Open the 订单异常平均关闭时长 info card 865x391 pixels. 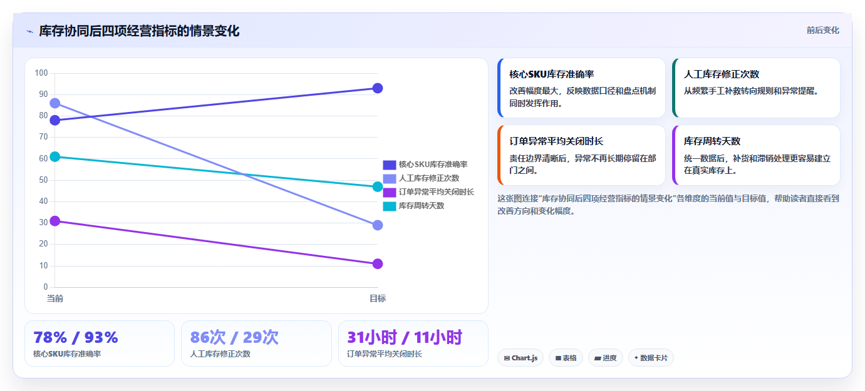[x=581, y=155]
